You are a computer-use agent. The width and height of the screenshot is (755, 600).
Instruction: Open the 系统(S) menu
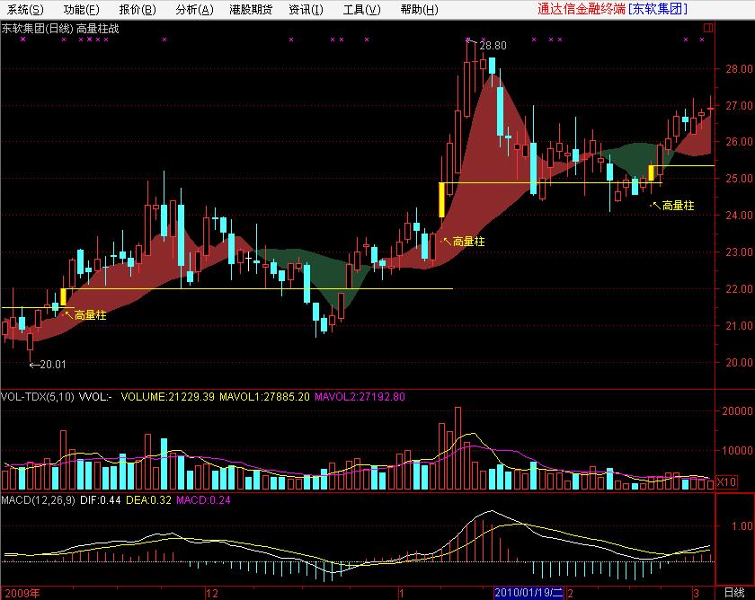coord(24,10)
